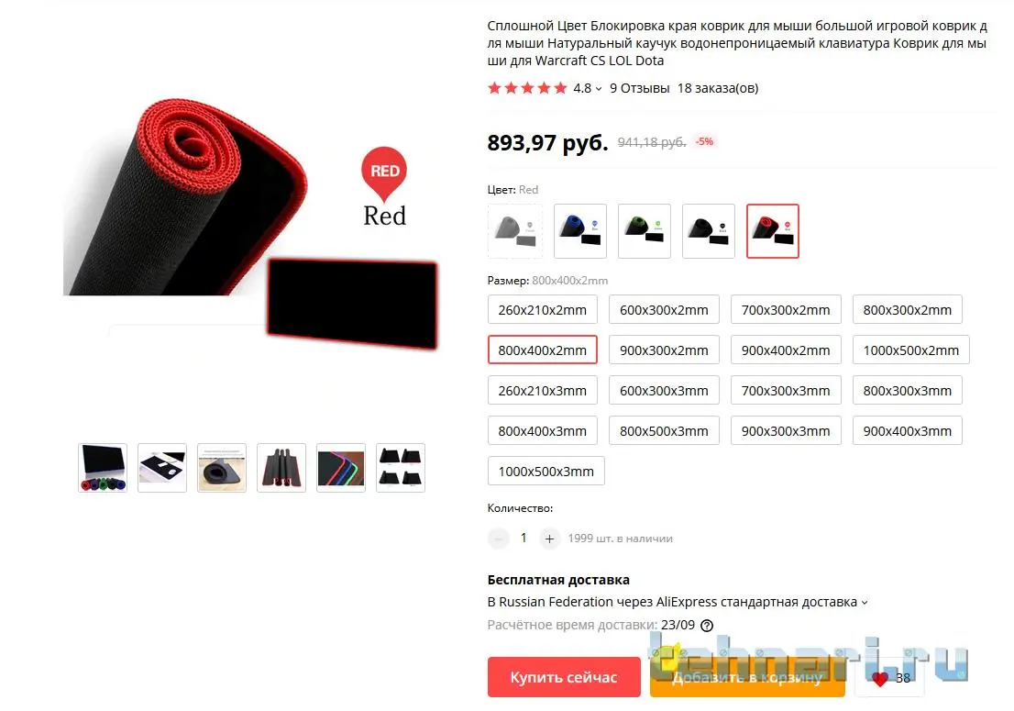The width and height of the screenshot is (1014, 711).
Task: Select size 260x210x2mm
Action: click(543, 310)
